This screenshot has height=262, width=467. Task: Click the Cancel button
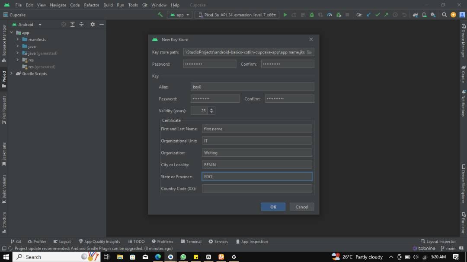(301, 207)
